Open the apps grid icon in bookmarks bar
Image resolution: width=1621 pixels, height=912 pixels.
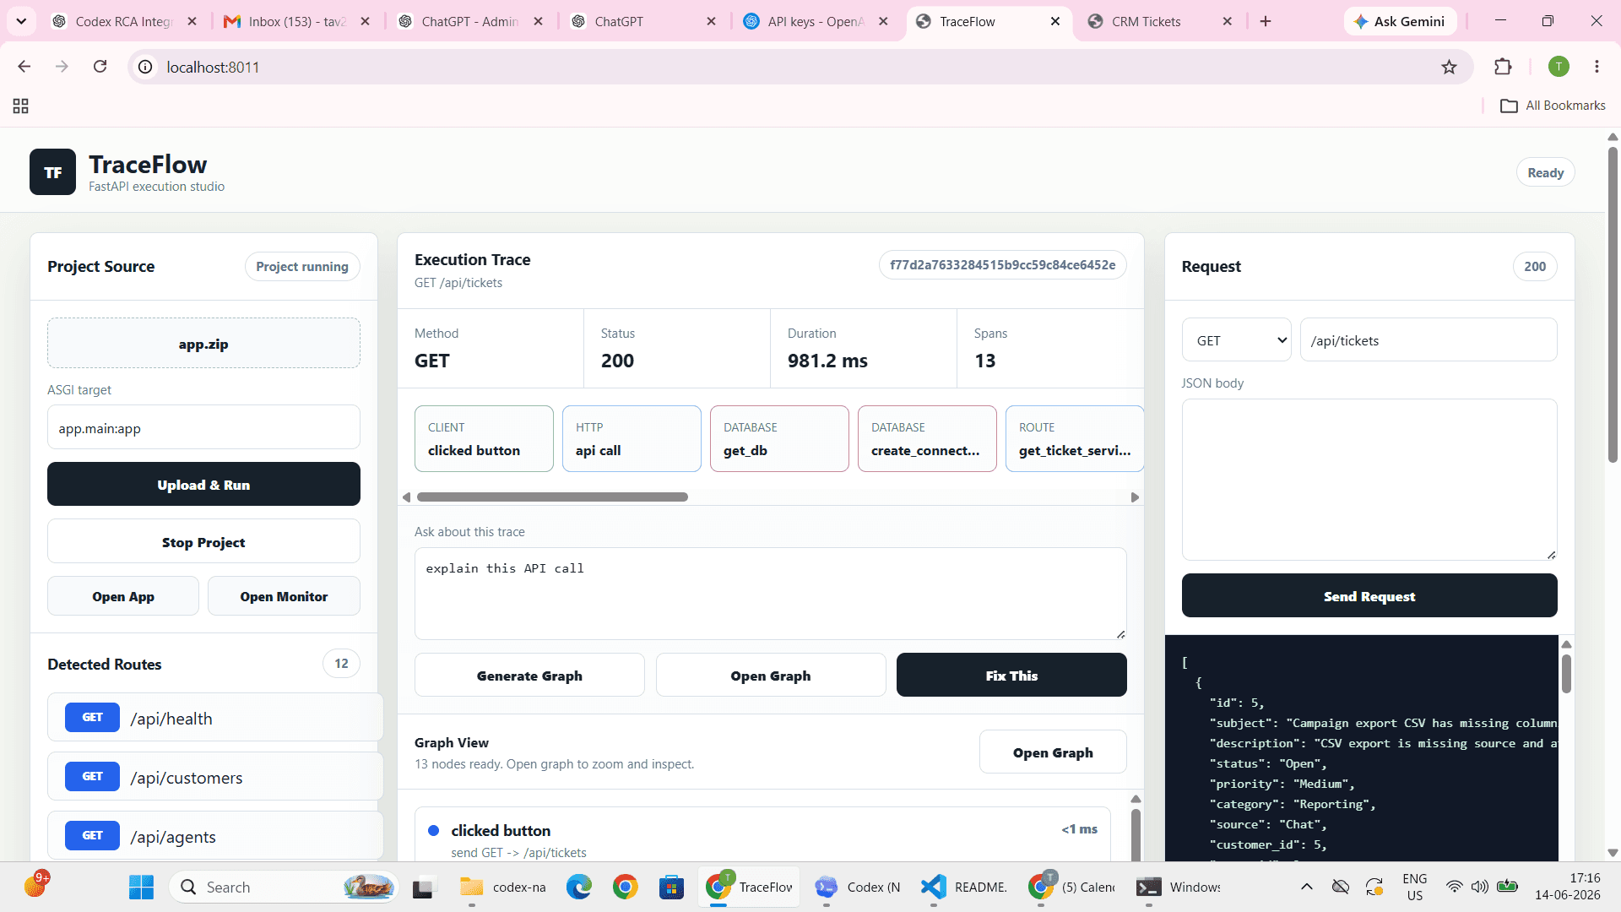(x=21, y=106)
